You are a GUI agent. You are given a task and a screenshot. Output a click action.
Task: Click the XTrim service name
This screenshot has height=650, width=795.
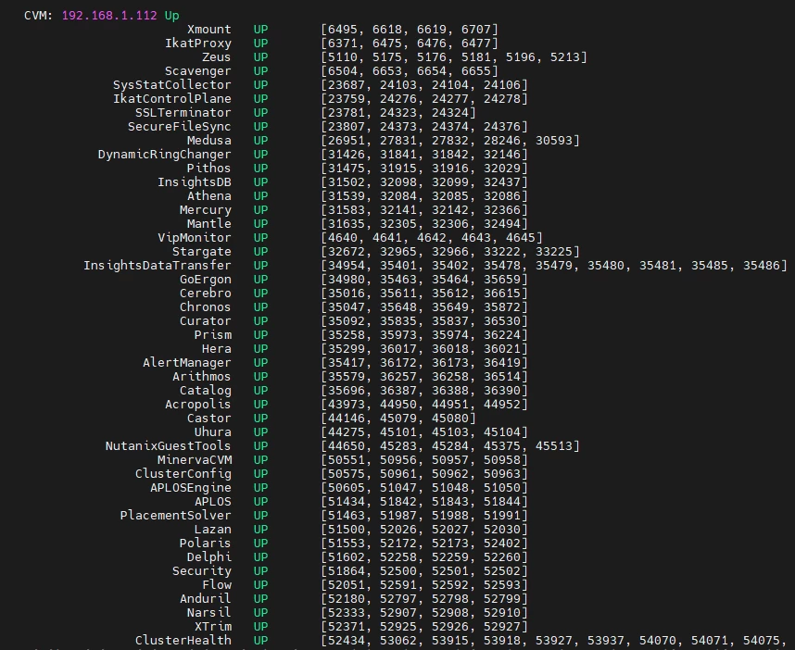coord(213,627)
